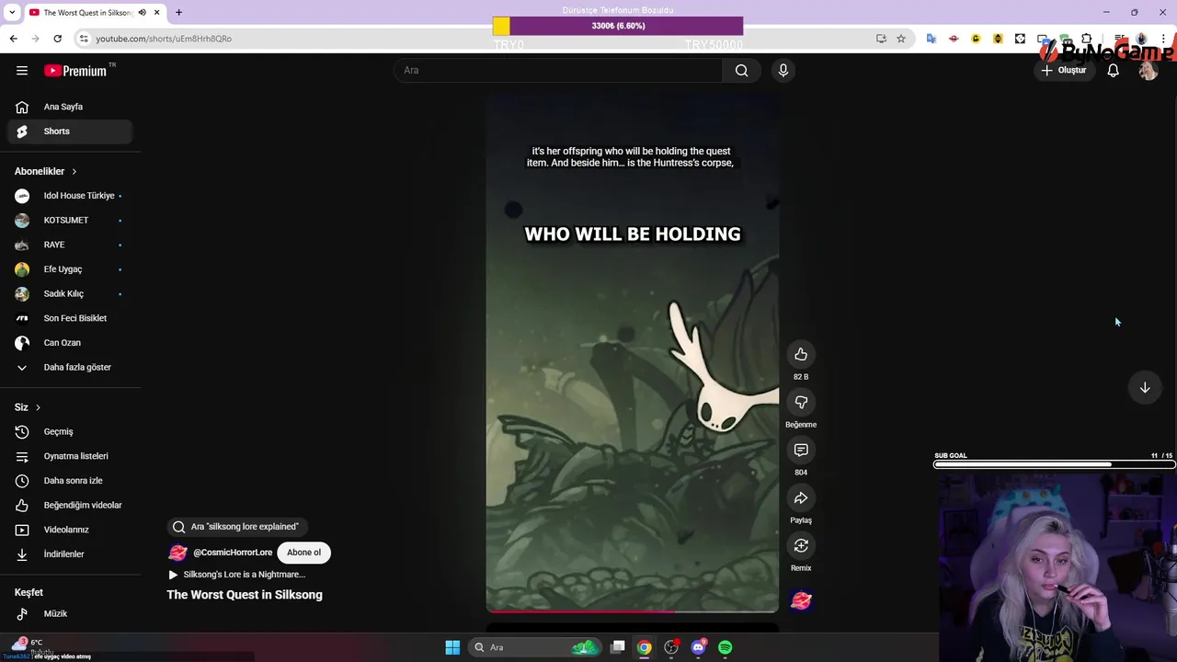View site information icon in address bar
1177x662 pixels.
tap(84, 39)
